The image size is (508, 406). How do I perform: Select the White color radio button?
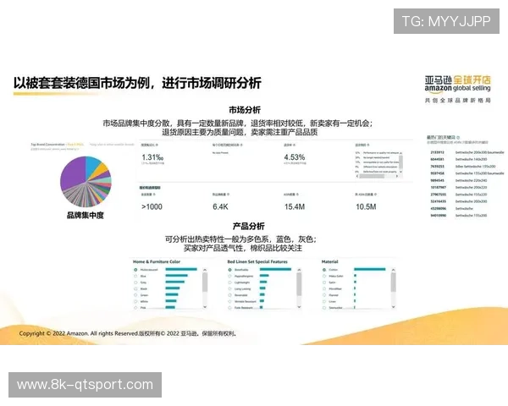pyautogui.click(x=135, y=301)
